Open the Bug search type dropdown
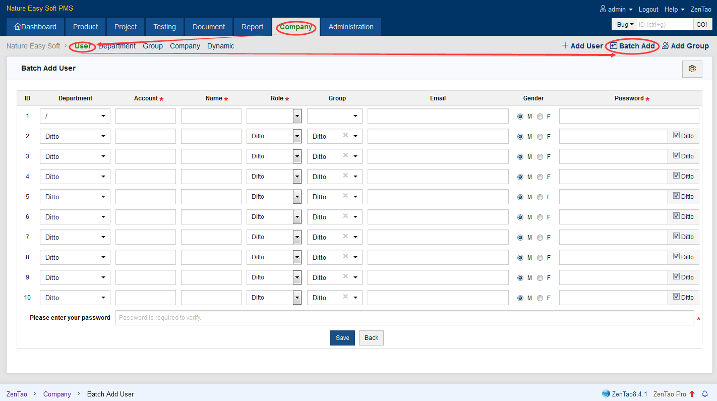Screen dimensions: 717x401 pos(624,24)
